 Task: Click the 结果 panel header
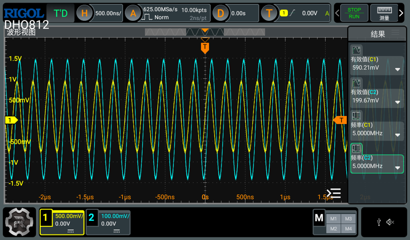click(377, 34)
